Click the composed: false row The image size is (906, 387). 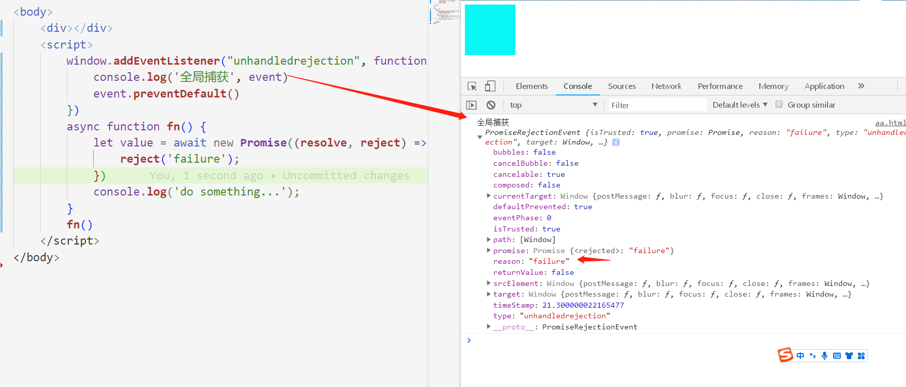pos(527,185)
